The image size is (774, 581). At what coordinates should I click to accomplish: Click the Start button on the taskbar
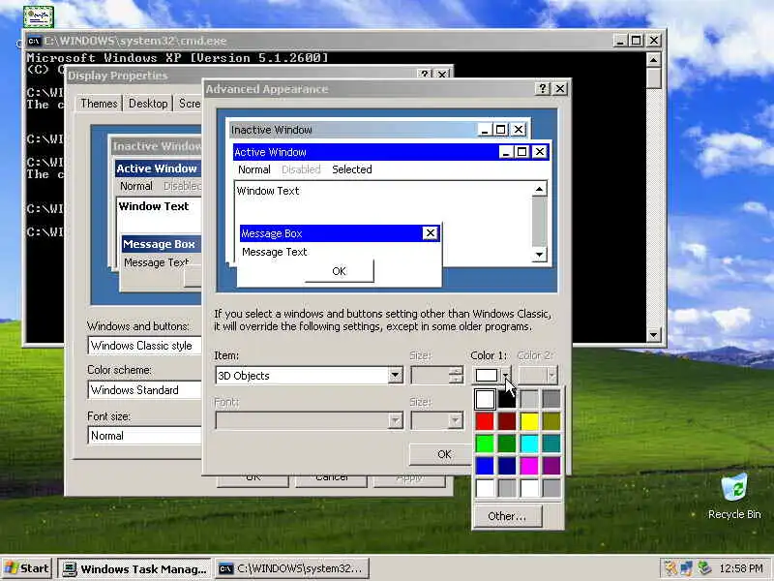[x=27, y=568]
